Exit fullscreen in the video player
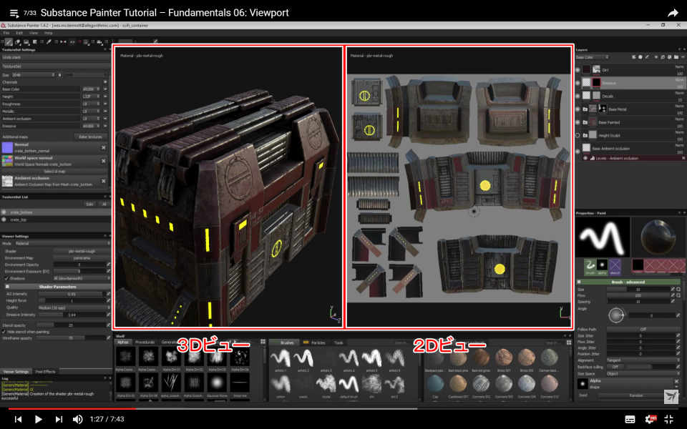Screen dimensions: 687x429 669,419
